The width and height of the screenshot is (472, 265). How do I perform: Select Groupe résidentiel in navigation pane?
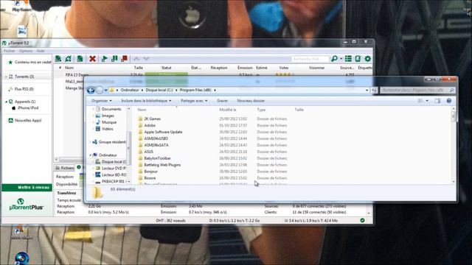pyautogui.click(x=109, y=142)
